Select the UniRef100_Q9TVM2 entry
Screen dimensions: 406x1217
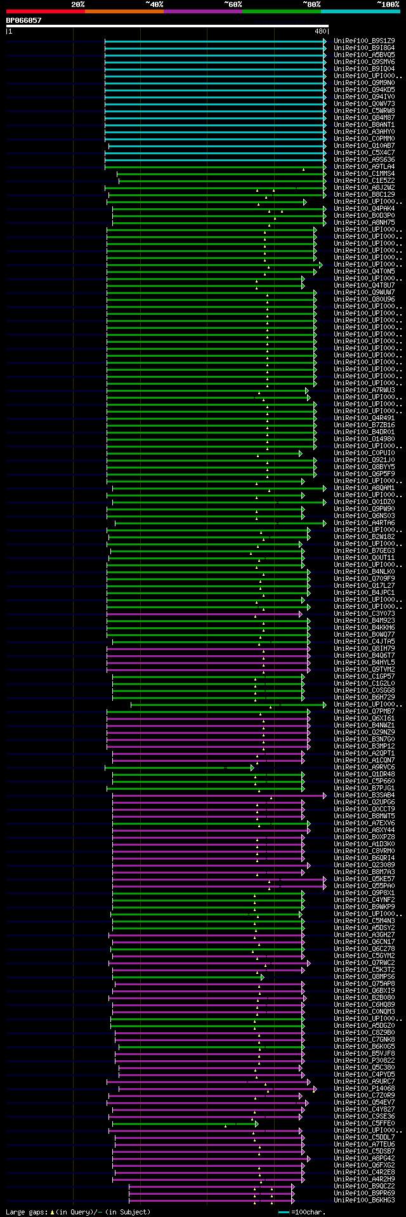coord(364,669)
